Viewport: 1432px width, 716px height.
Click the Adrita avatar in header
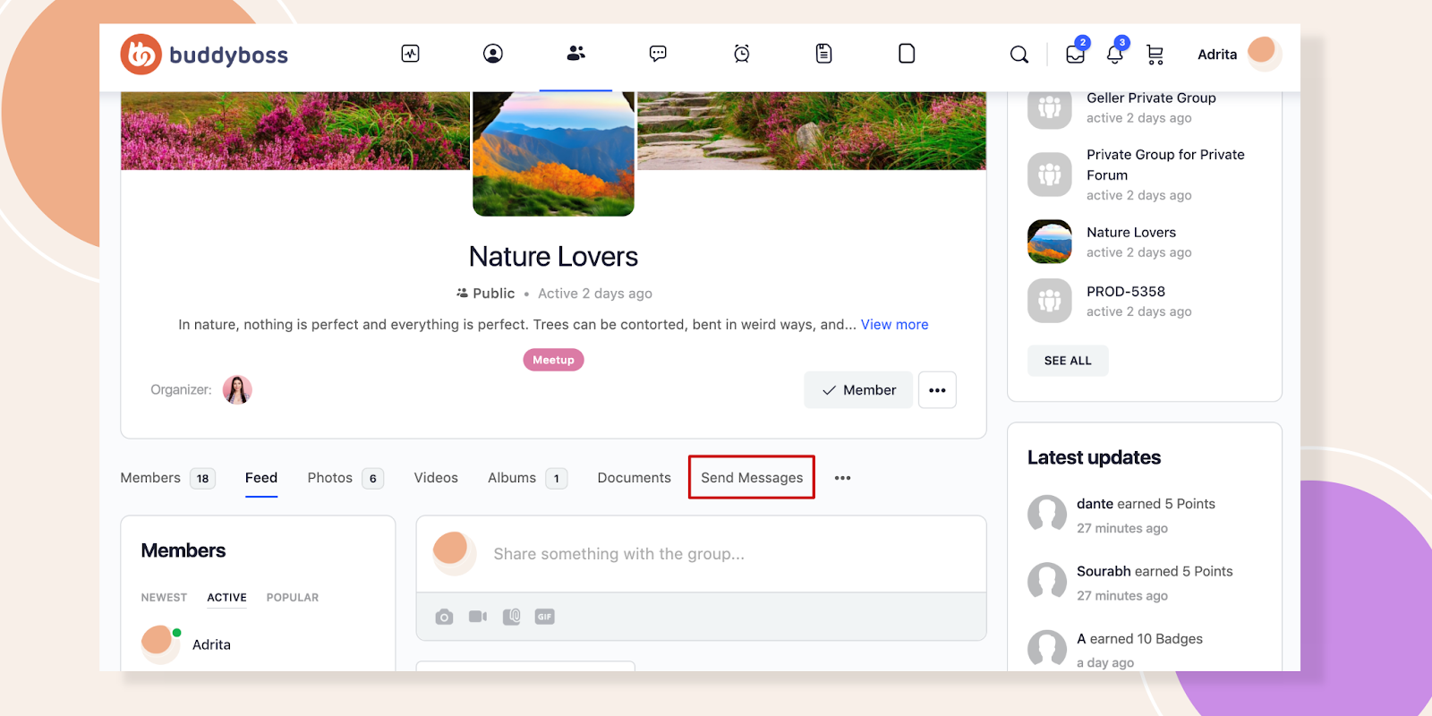1264,53
